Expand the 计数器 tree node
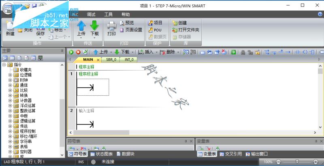The height and width of the screenshot is (166, 324). coord(10,101)
